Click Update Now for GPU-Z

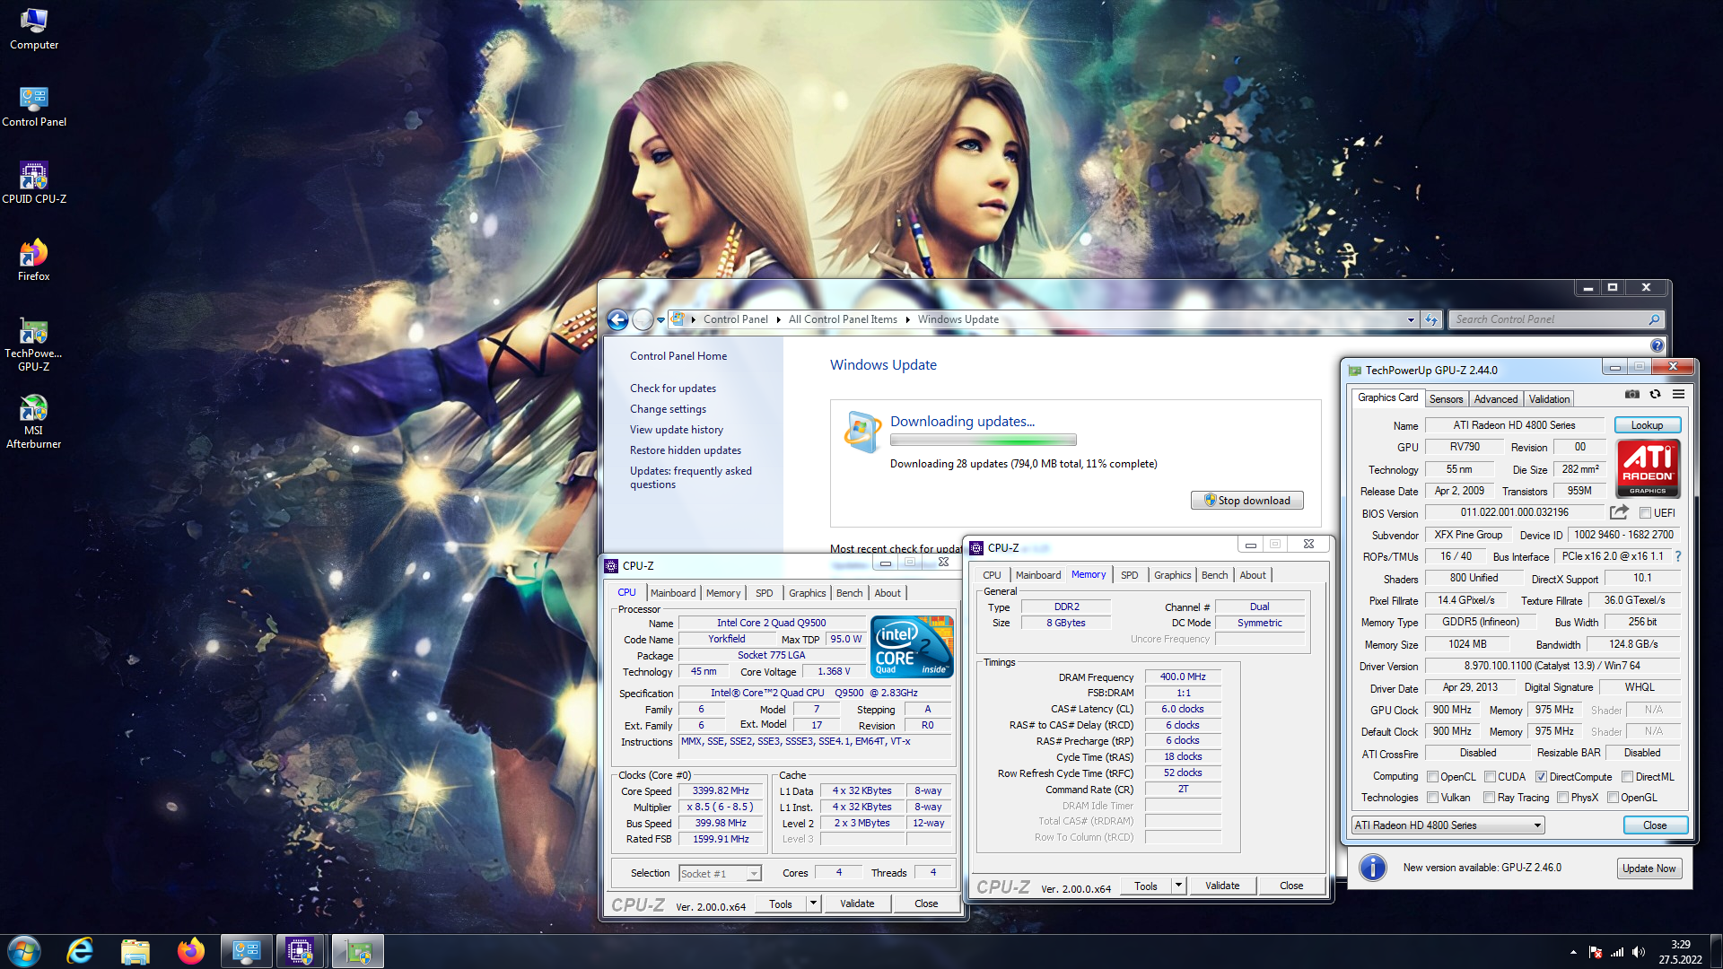coord(1649,869)
